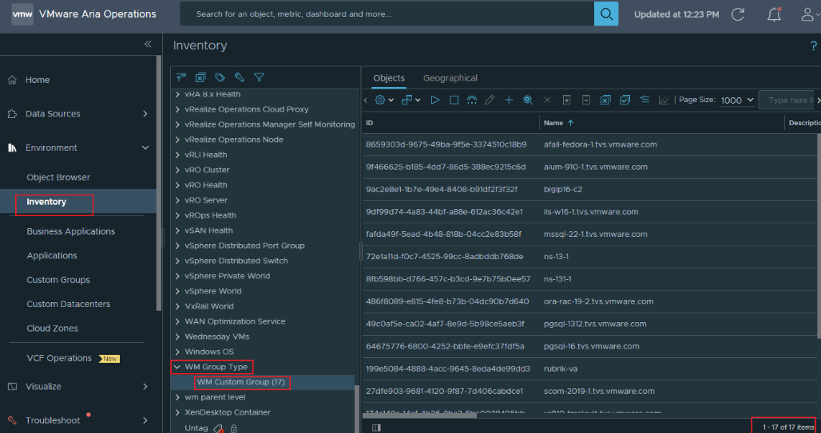Click the deselect all icon in objects toolbar
Viewport: 821px width, 433px height.
click(605, 100)
